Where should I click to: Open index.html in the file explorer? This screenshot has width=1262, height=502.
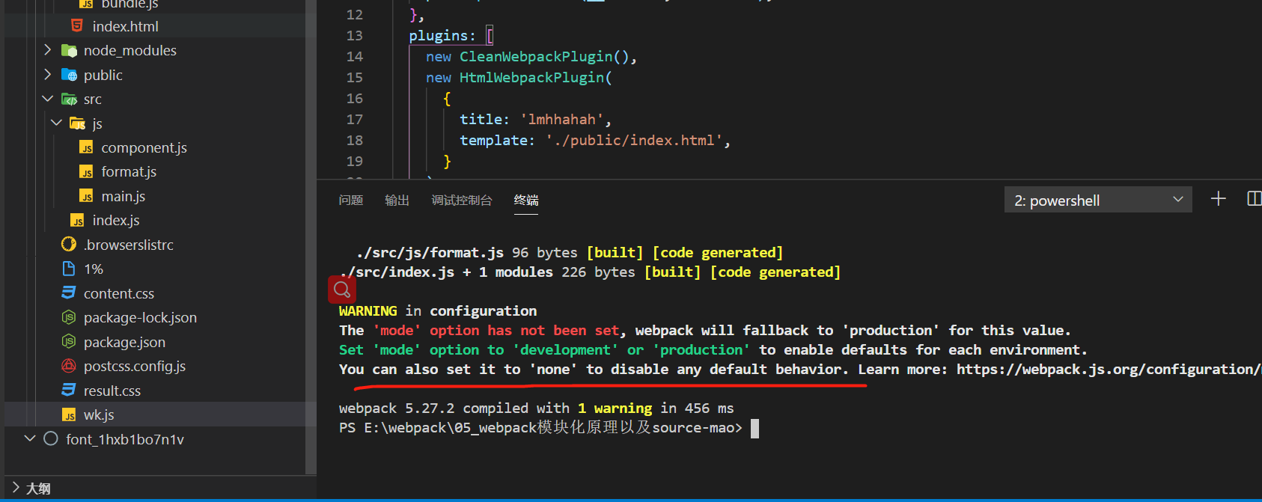126,26
